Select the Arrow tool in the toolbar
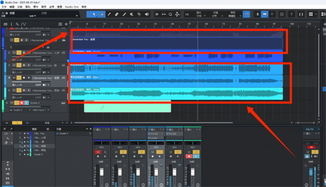 [94, 14]
